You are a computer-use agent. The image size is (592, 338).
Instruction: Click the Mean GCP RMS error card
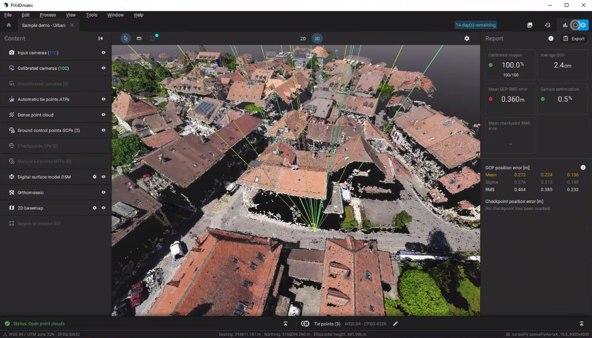coord(511,99)
